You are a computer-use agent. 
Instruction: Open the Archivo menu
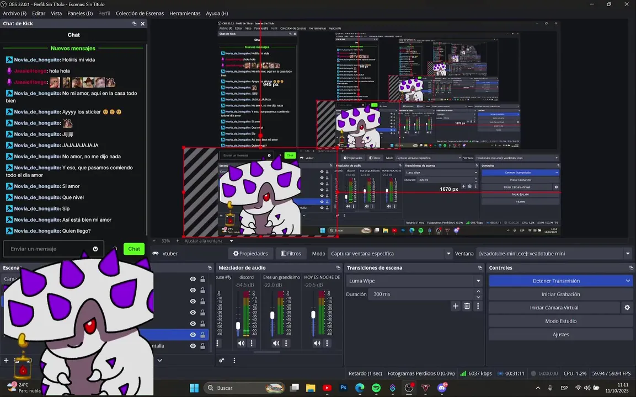14,13
